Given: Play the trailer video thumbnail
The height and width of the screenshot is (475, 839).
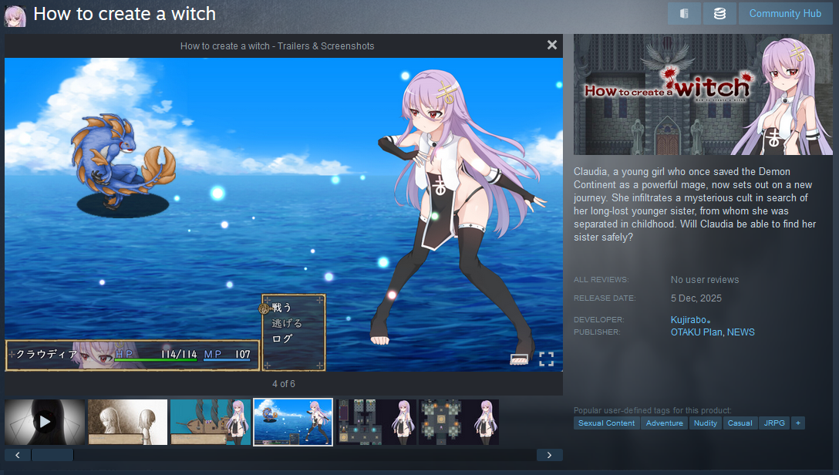Looking at the screenshot, I should [x=45, y=422].
